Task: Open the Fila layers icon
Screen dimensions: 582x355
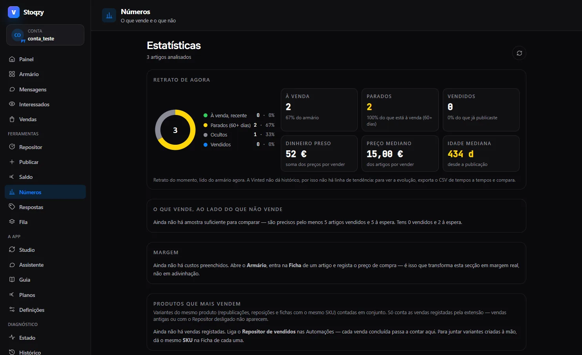Action: pos(12,222)
